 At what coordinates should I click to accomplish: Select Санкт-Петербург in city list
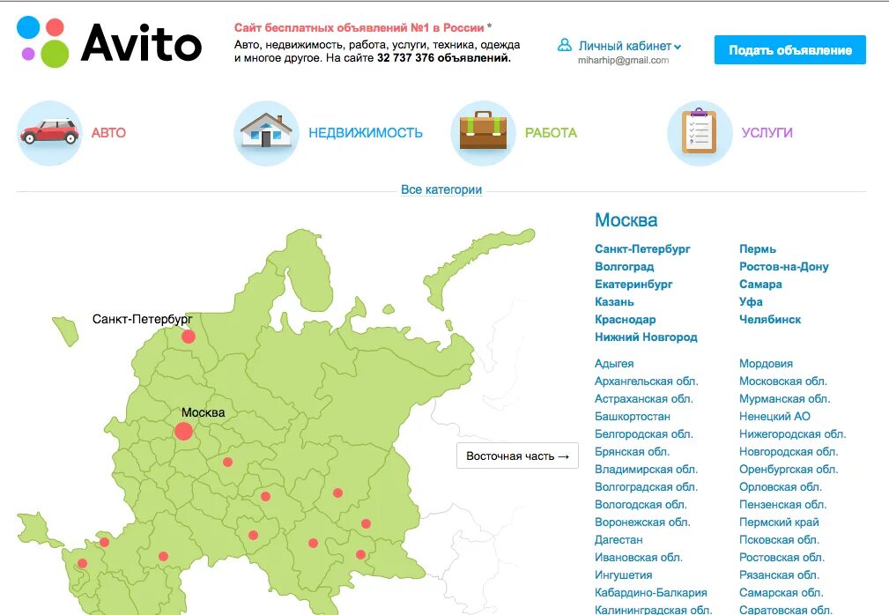click(642, 248)
